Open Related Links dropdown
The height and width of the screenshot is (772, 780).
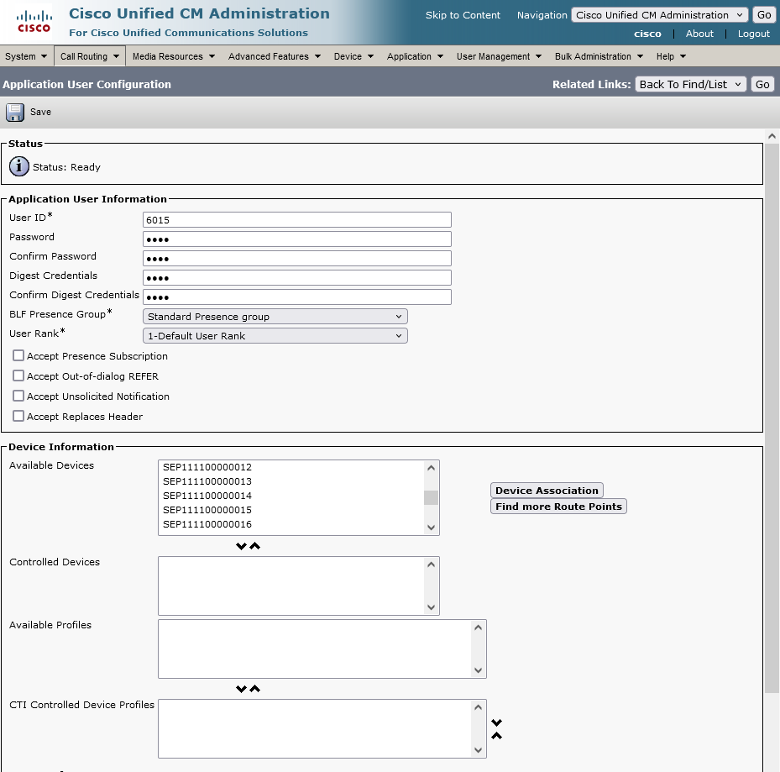[x=690, y=84]
